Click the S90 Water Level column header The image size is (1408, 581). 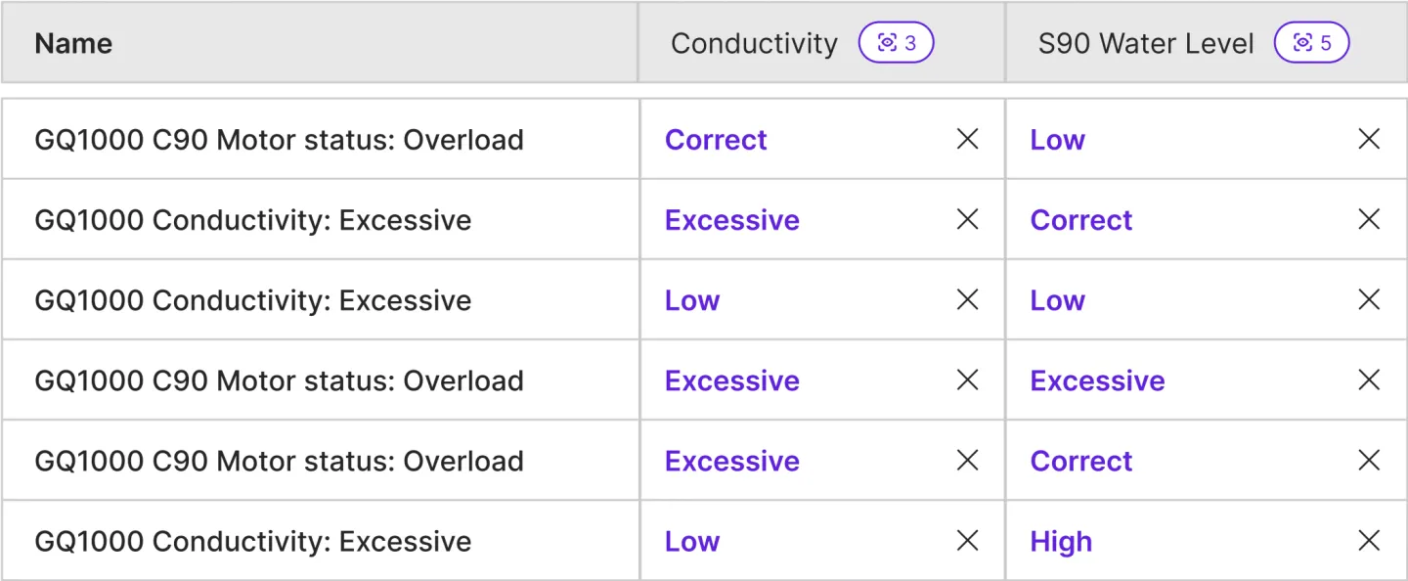1145,44
